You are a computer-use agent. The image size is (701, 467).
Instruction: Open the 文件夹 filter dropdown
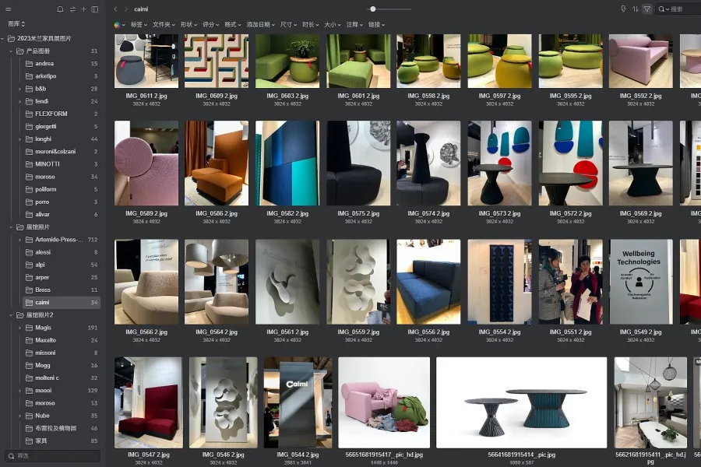pos(164,25)
